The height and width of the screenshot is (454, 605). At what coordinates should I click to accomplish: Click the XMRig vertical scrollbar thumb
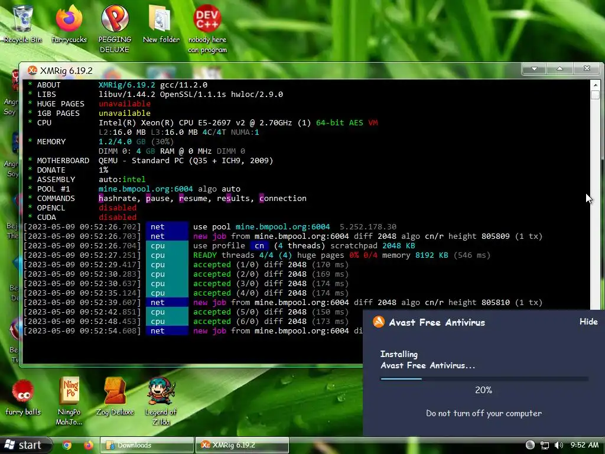595,95
